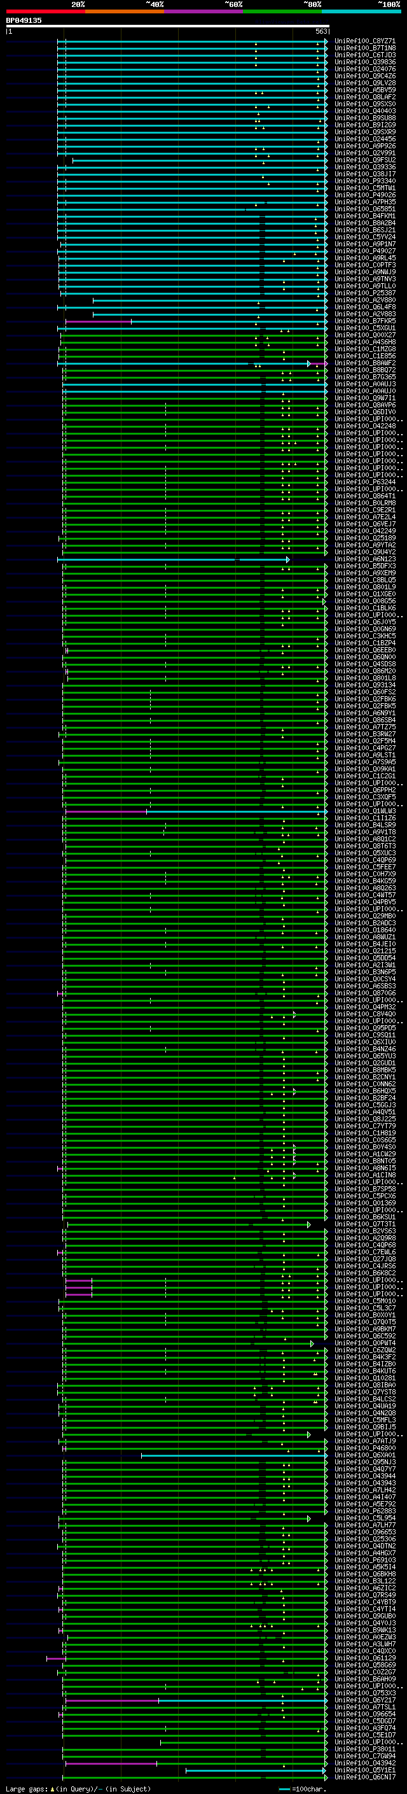Click the 563 query end position label
Image resolution: width=407 pixels, height=1794 pixels.
coord(321,31)
